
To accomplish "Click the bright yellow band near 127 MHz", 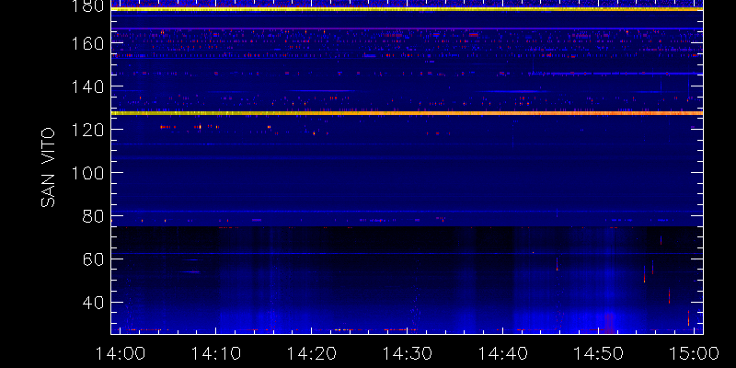I will coord(407,113).
